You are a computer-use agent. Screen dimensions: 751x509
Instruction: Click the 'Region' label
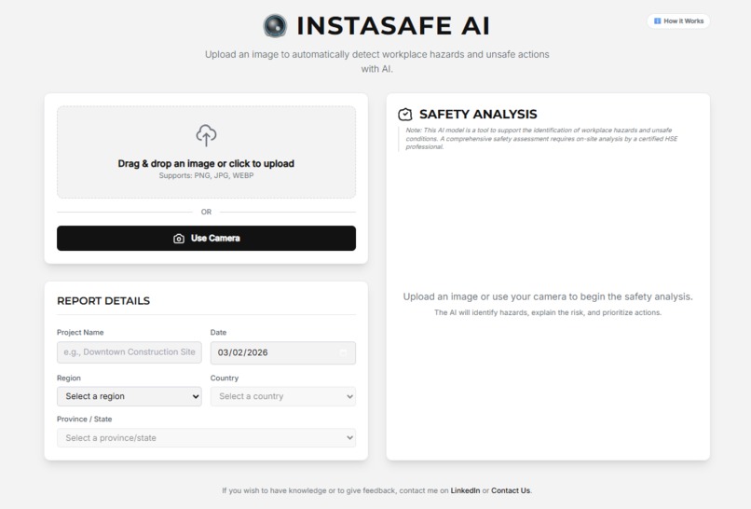[69, 378]
